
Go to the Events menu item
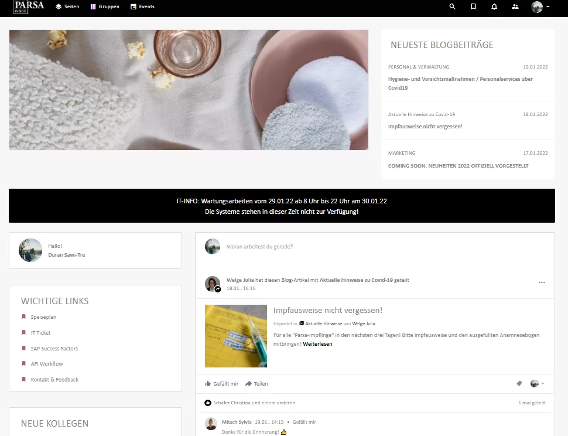142,7
